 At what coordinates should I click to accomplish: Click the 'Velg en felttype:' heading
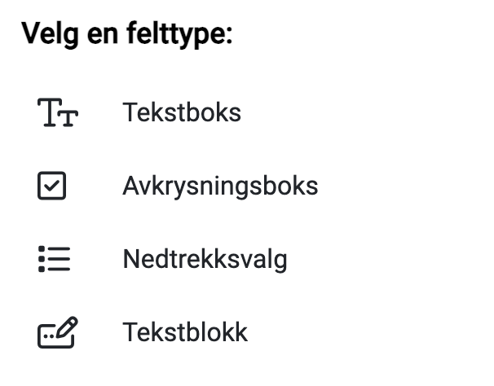point(127,34)
